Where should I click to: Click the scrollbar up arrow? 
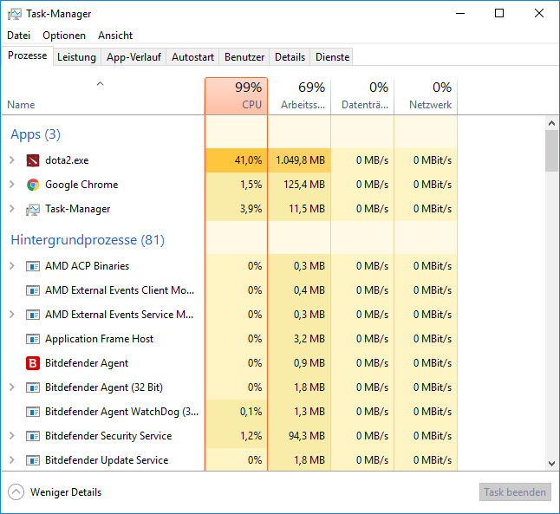point(552,124)
